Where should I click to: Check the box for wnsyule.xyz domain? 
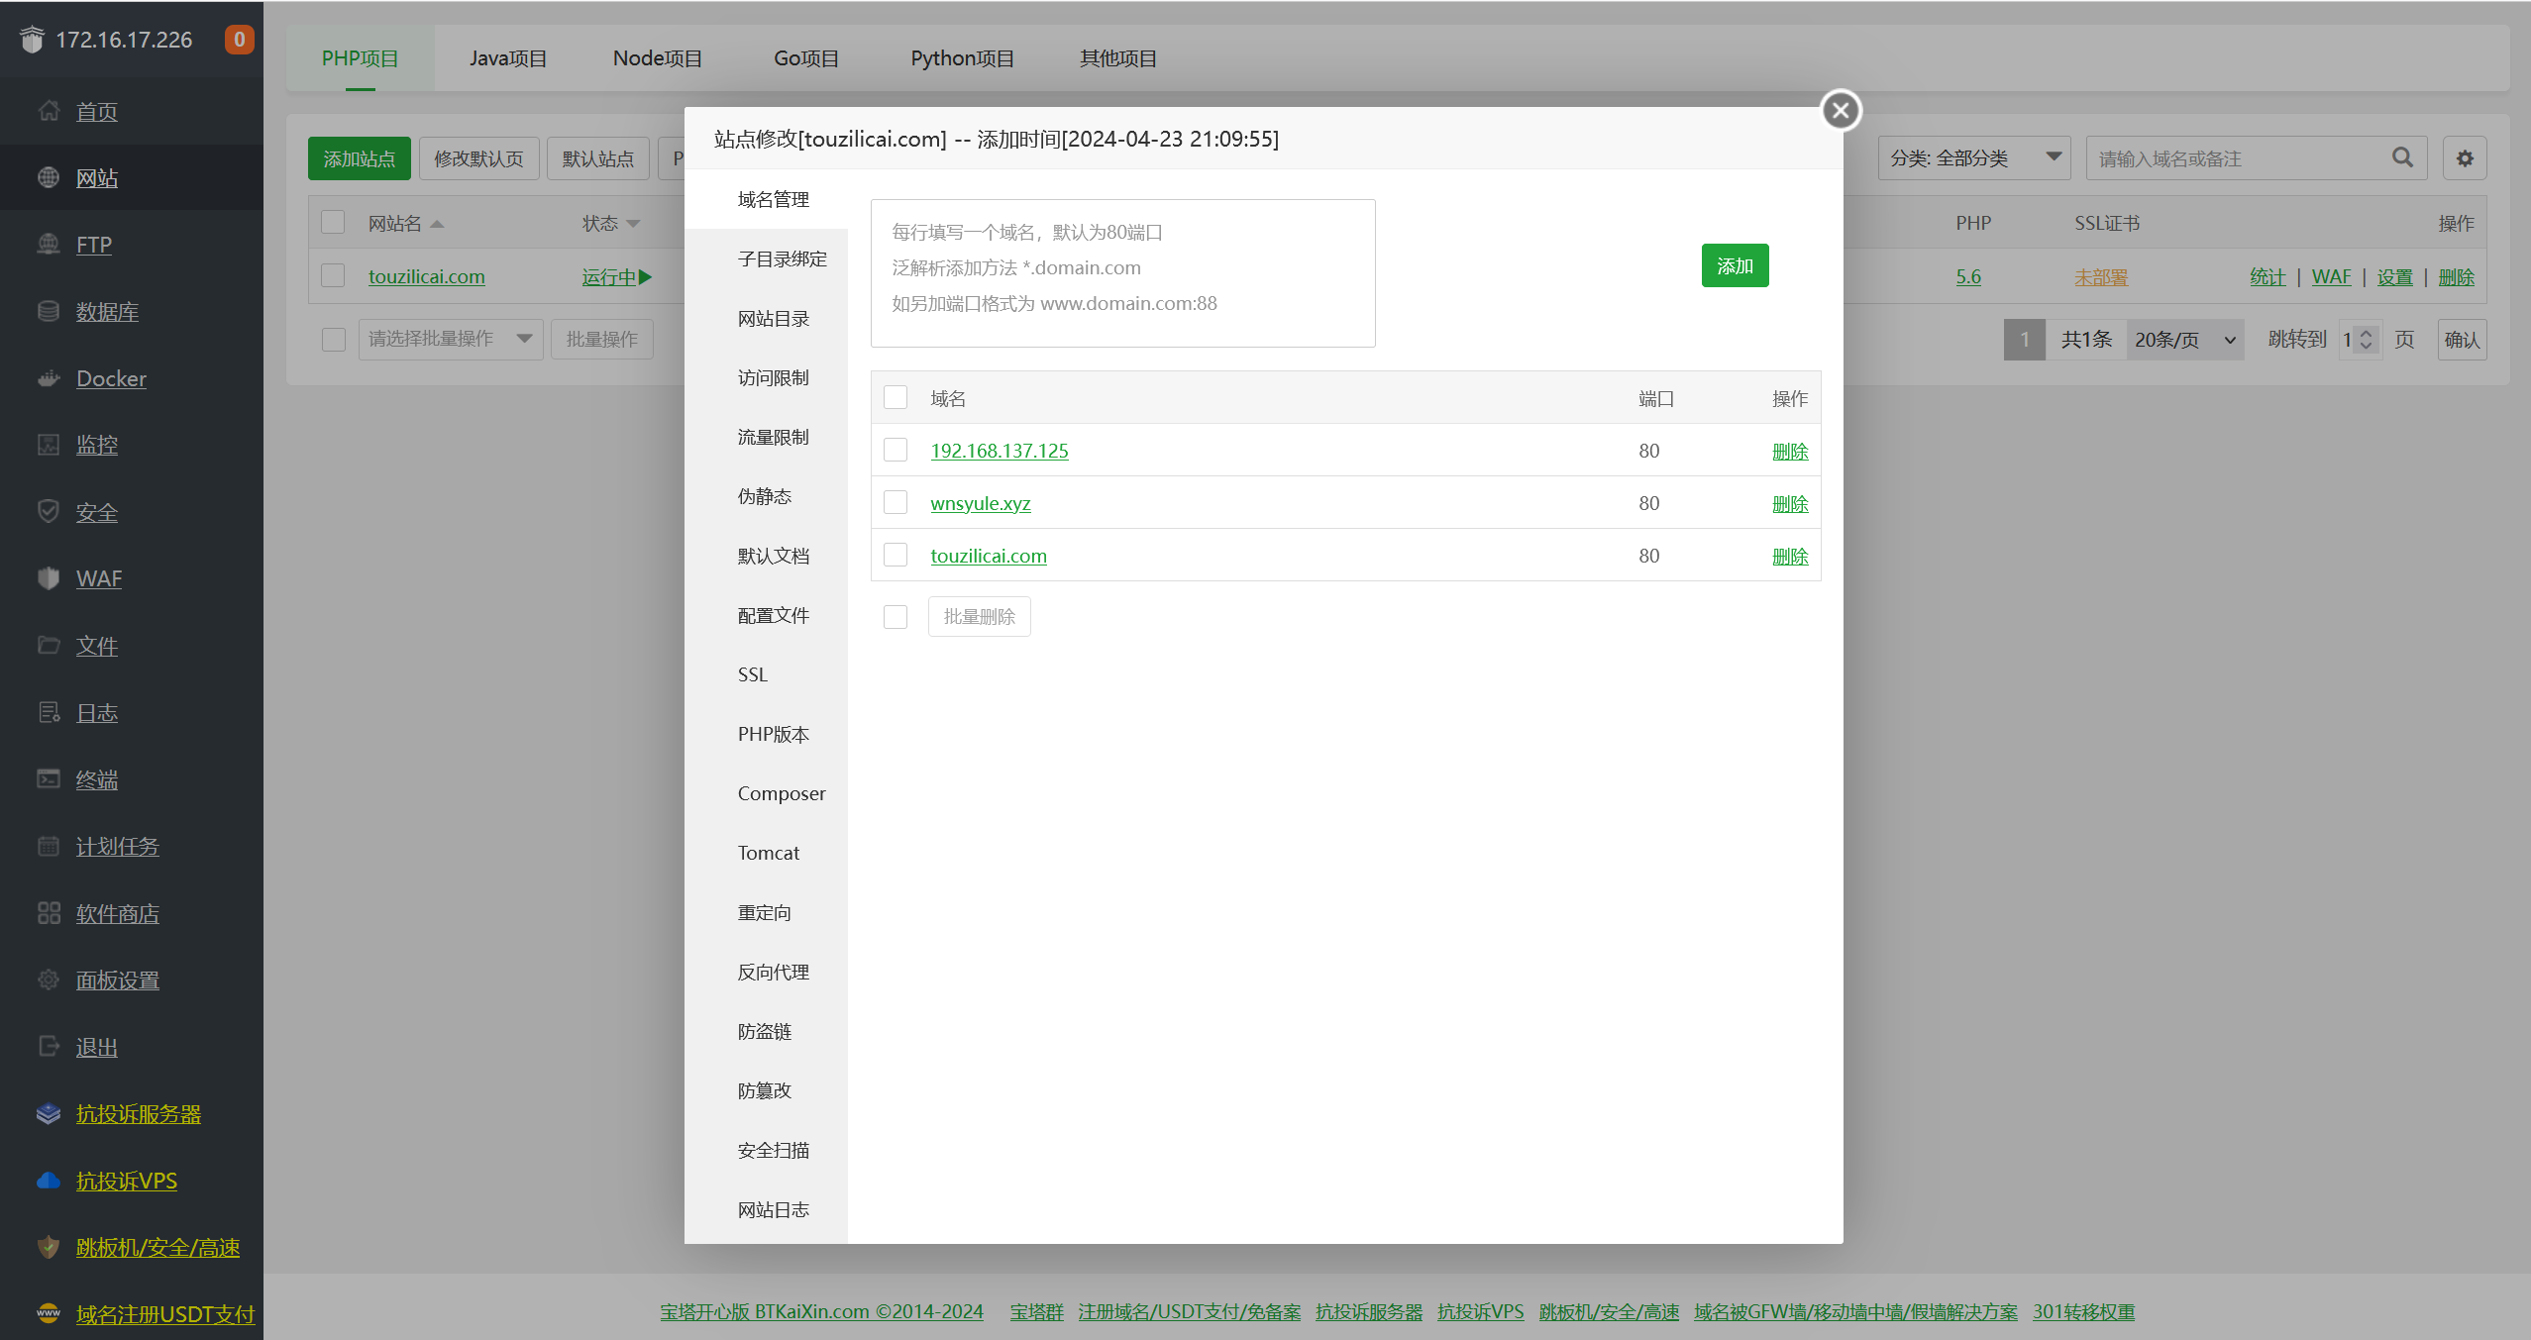click(x=896, y=503)
